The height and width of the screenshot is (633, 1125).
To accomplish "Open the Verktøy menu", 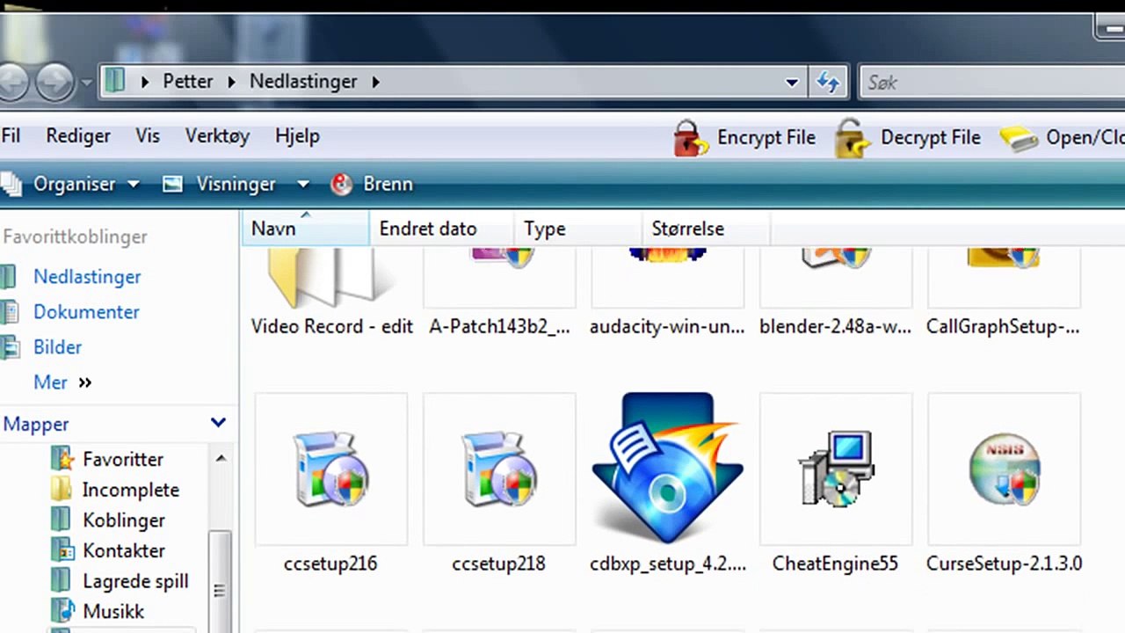I will (217, 136).
